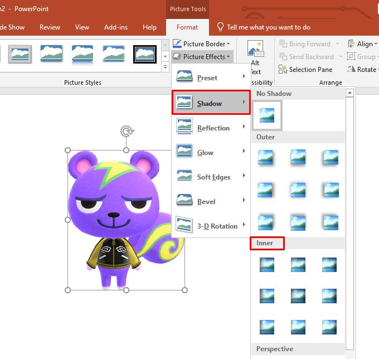Apply first Inner shadow in top row
This screenshot has width=379, height=359.
coord(267,265)
